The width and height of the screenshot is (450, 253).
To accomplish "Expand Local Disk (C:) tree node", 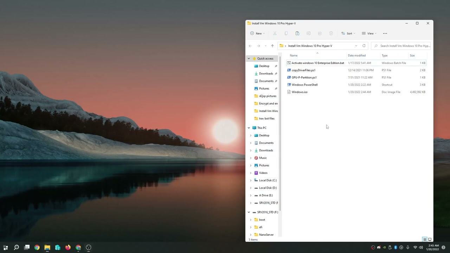I will point(251,180).
